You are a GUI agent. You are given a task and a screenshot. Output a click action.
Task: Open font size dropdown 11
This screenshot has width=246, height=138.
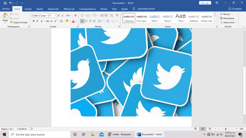click(x=55, y=15)
